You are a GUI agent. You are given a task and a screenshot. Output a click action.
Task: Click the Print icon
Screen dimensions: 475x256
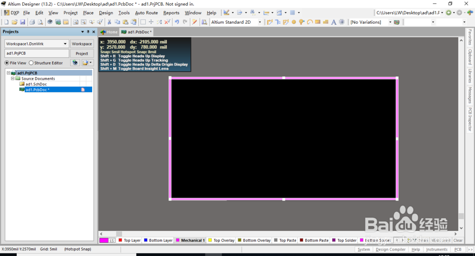(x=32, y=22)
